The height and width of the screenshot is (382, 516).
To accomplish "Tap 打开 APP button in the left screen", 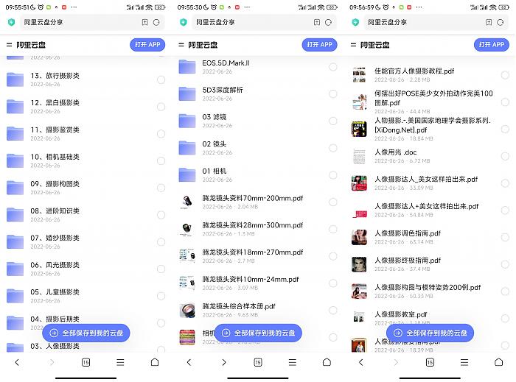I will click(147, 45).
